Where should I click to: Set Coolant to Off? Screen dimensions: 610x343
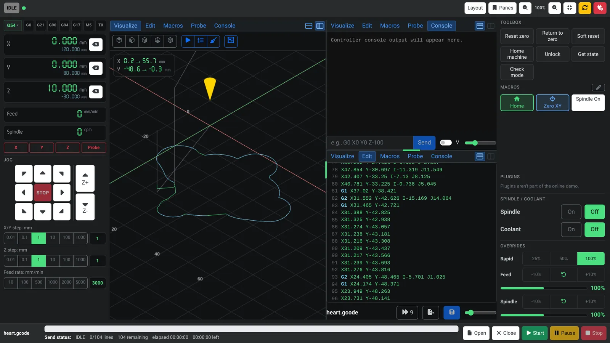tap(595, 229)
